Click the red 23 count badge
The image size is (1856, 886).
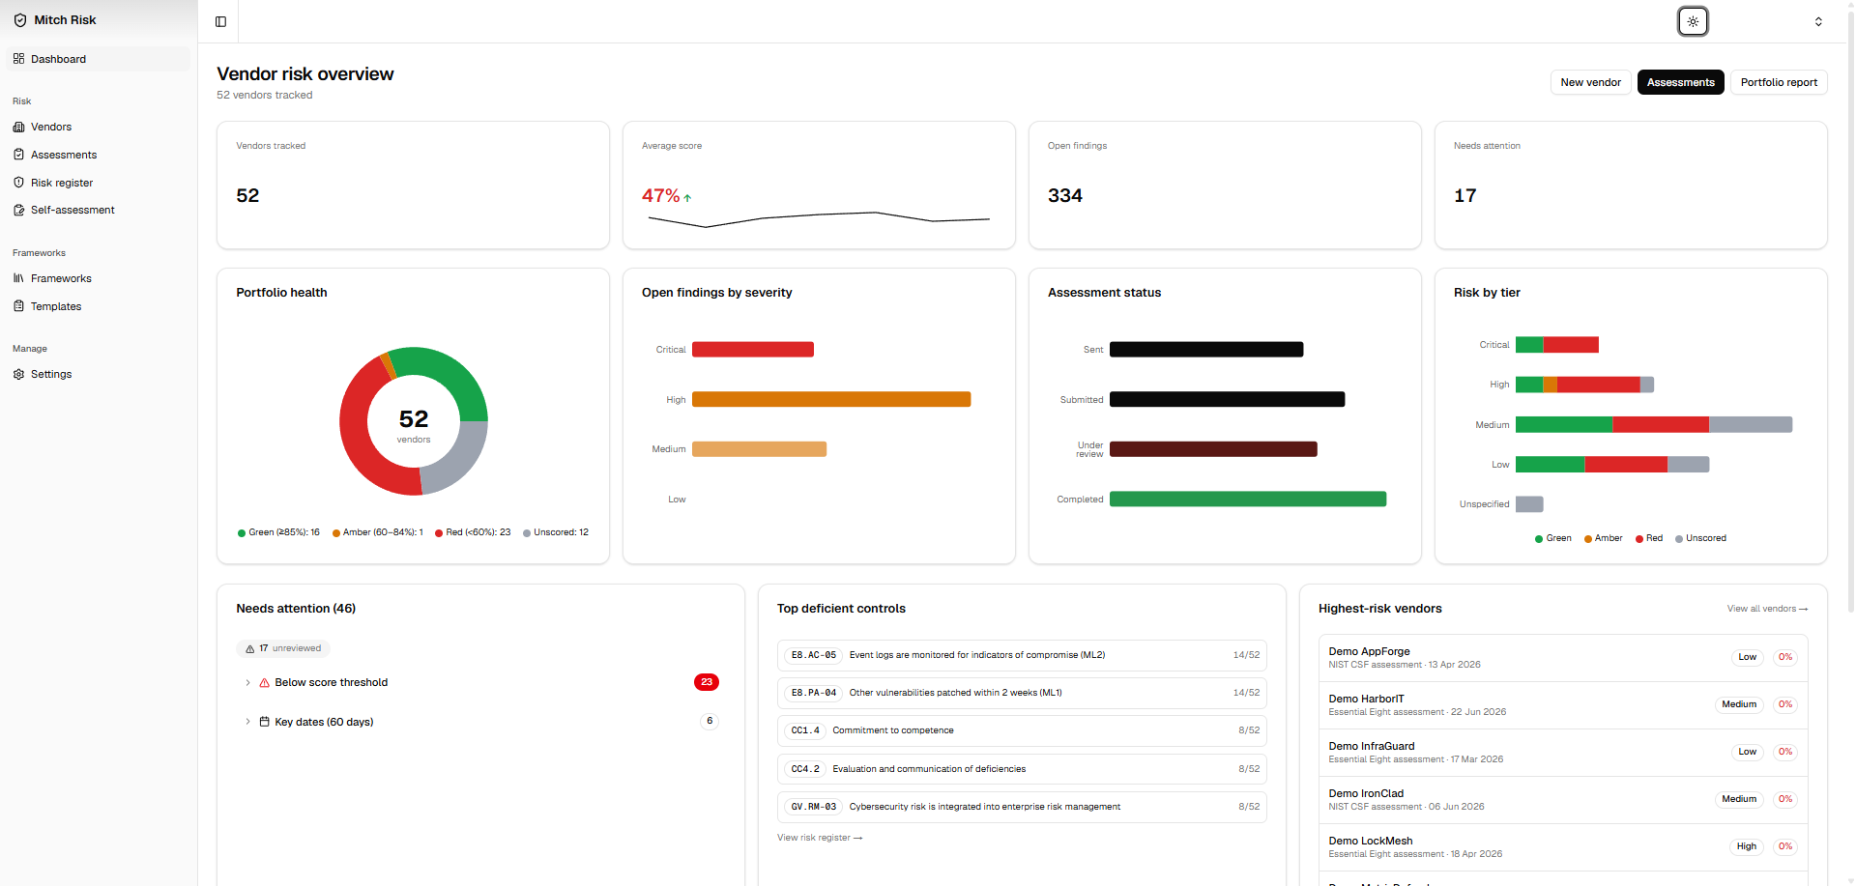tap(707, 682)
